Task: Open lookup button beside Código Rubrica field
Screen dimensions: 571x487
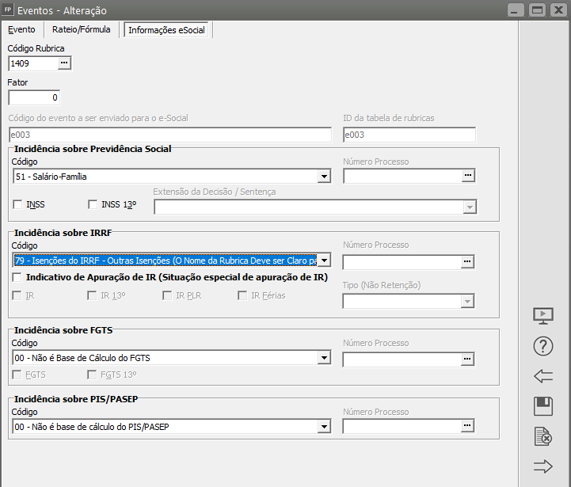Action: [64, 63]
